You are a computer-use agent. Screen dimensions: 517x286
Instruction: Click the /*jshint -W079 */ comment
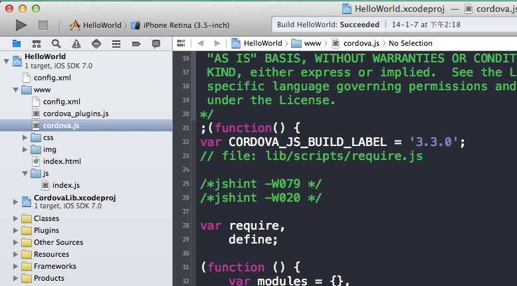pyautogui.click(x=260, y=184)
